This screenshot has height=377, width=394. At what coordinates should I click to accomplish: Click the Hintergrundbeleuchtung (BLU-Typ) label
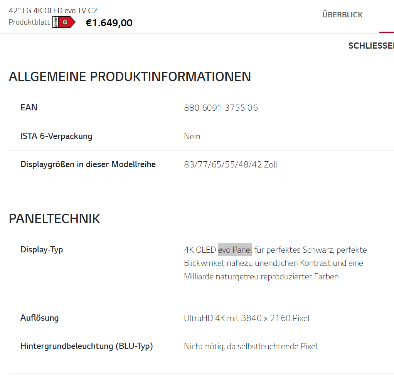(x=87, y=346)
